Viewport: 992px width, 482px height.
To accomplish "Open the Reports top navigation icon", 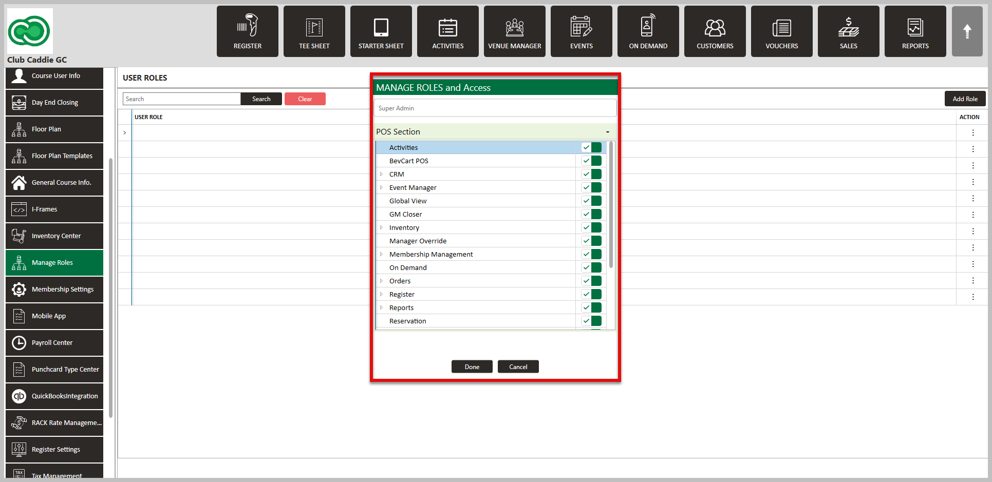I will click(915, 31).
